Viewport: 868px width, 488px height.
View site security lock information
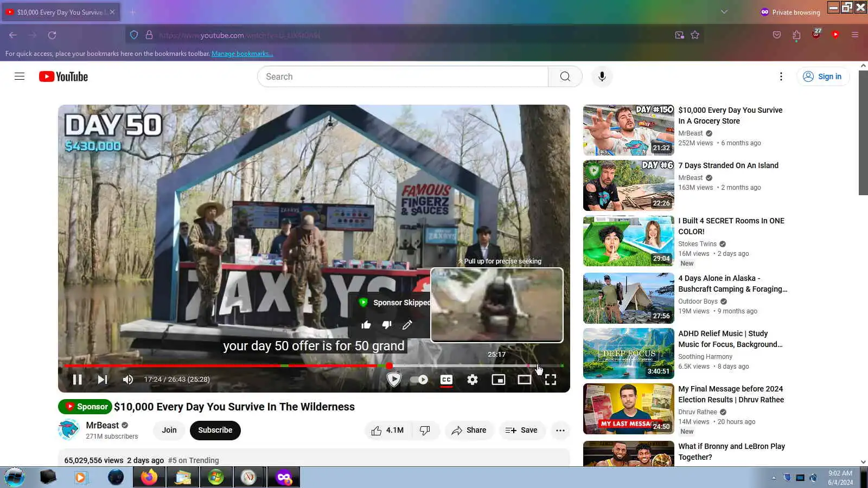pyautogui.click(x=149, y=35)
